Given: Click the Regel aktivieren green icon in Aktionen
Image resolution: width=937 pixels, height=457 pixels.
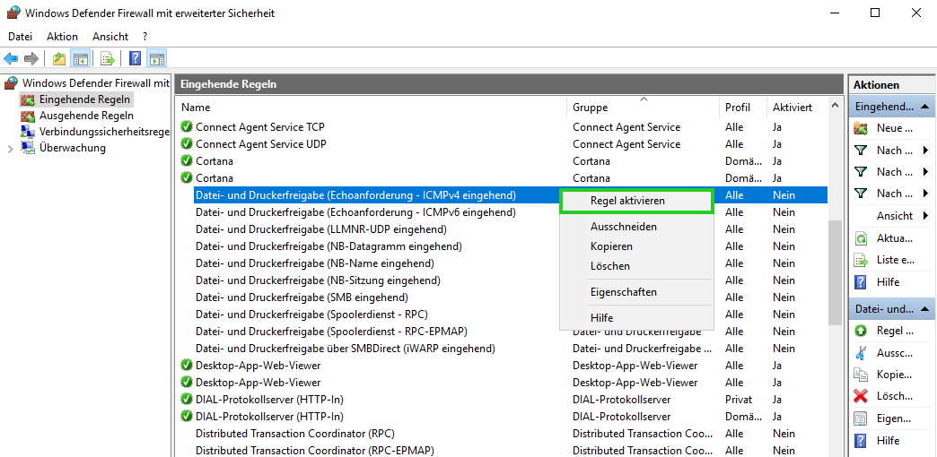Looking at the screenshot, I should tap(861, 331).
